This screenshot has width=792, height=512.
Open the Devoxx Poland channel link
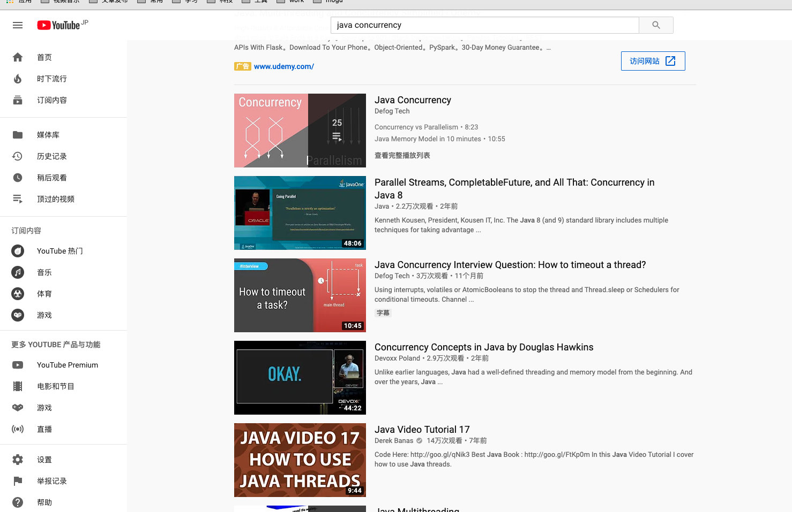[x=397, y=358]
